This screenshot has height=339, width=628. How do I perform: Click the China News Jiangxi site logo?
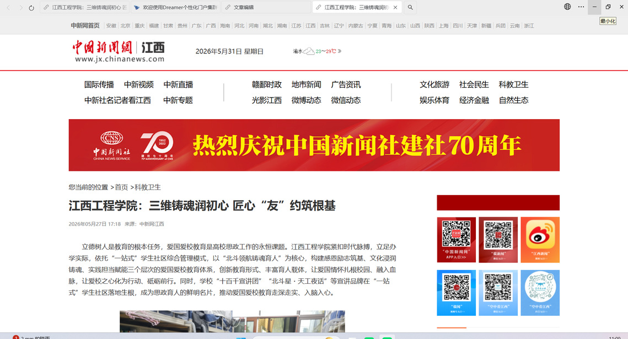(x=119, y=52)
